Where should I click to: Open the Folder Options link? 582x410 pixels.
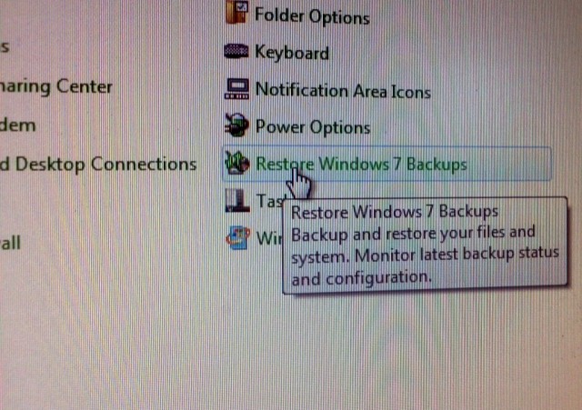(x=312, y=16)
